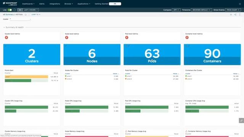
Task: Open the Jump To dropdown
Action: click(36, 14)
